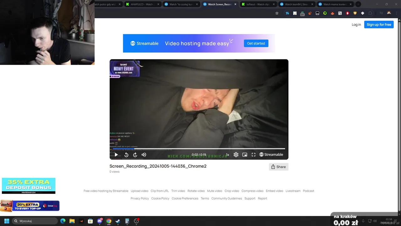Close the toPasut tab

pos(274,4)
